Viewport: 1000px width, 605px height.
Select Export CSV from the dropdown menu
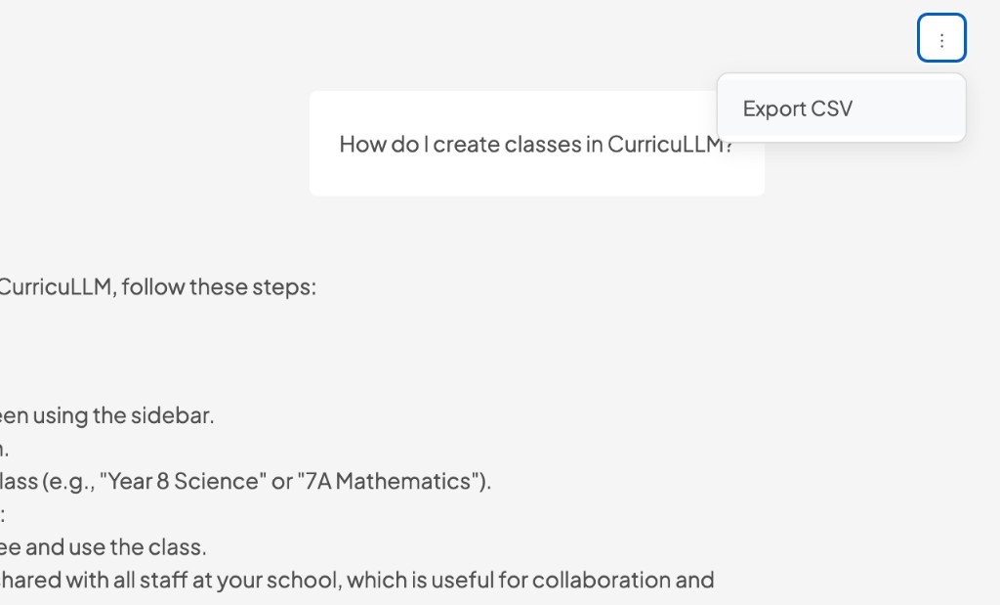point(798,108)
